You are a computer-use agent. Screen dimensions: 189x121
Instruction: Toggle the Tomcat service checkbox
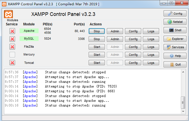click(12, 63)
